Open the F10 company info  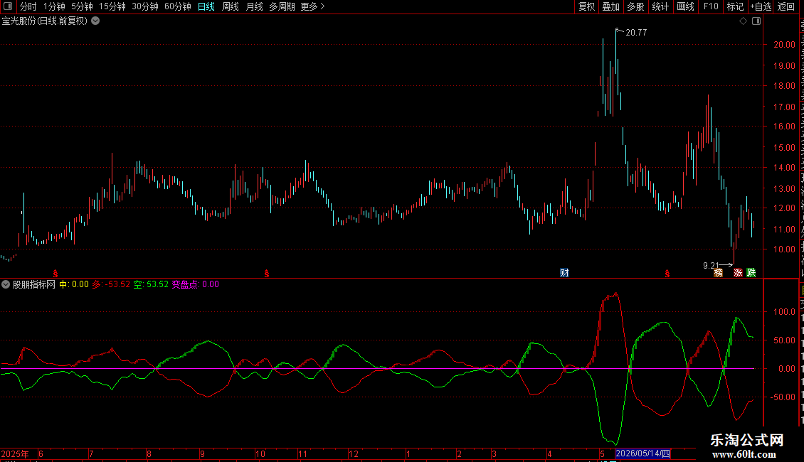point(711,6)
